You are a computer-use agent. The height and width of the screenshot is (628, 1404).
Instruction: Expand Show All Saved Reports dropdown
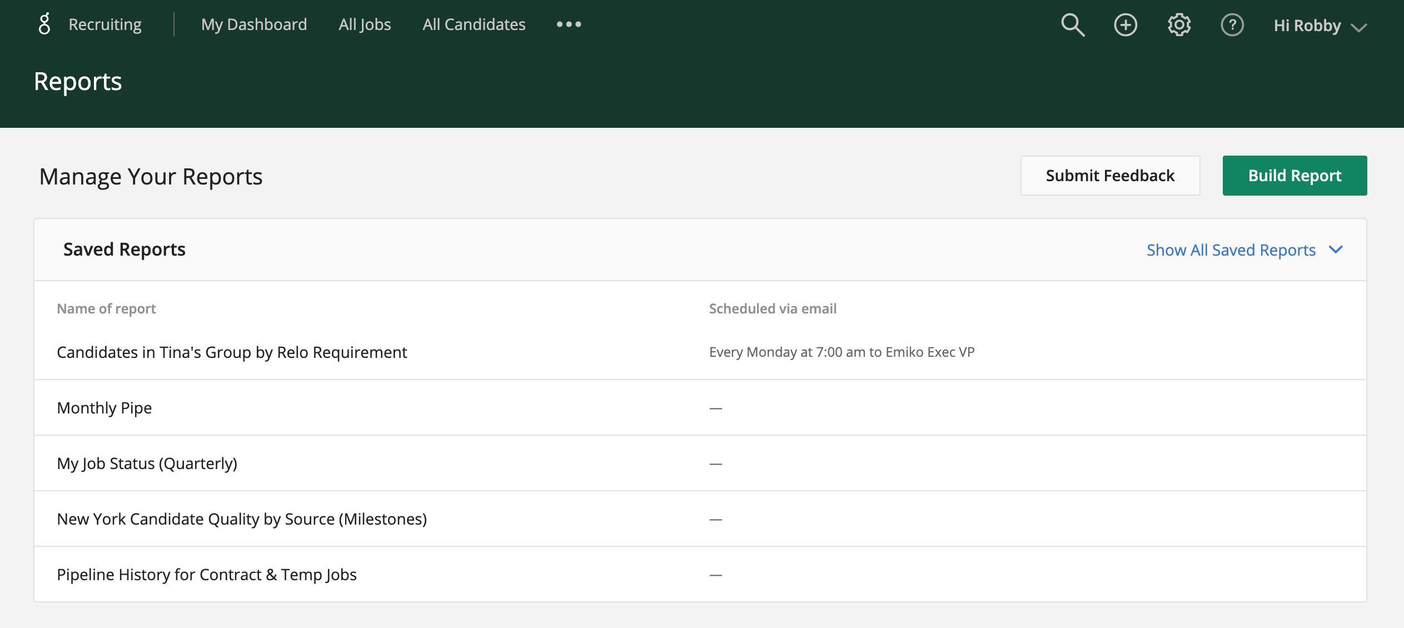[x=1231, y=250]
